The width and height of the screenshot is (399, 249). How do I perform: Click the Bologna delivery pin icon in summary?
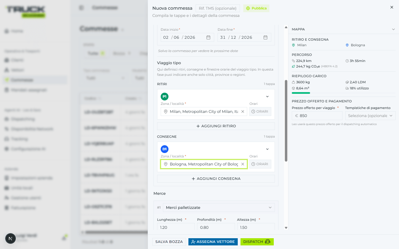coord(347,45)
